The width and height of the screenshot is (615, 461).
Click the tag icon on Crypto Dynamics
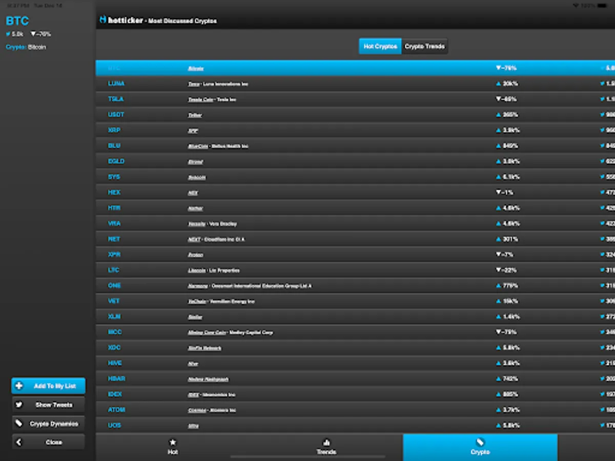19,424
